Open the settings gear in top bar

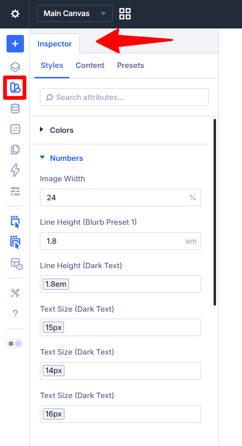tap(15, 13)
